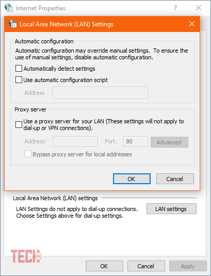
Task: Click Cancel in Internet Properties window
Action: 146,266
